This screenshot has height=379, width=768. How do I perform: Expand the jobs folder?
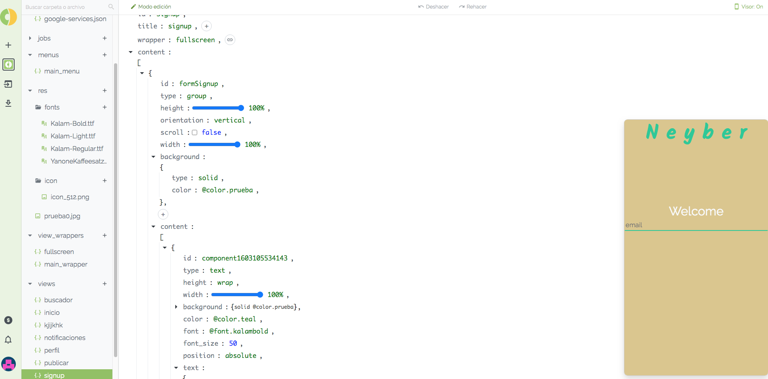click(30, 38)
